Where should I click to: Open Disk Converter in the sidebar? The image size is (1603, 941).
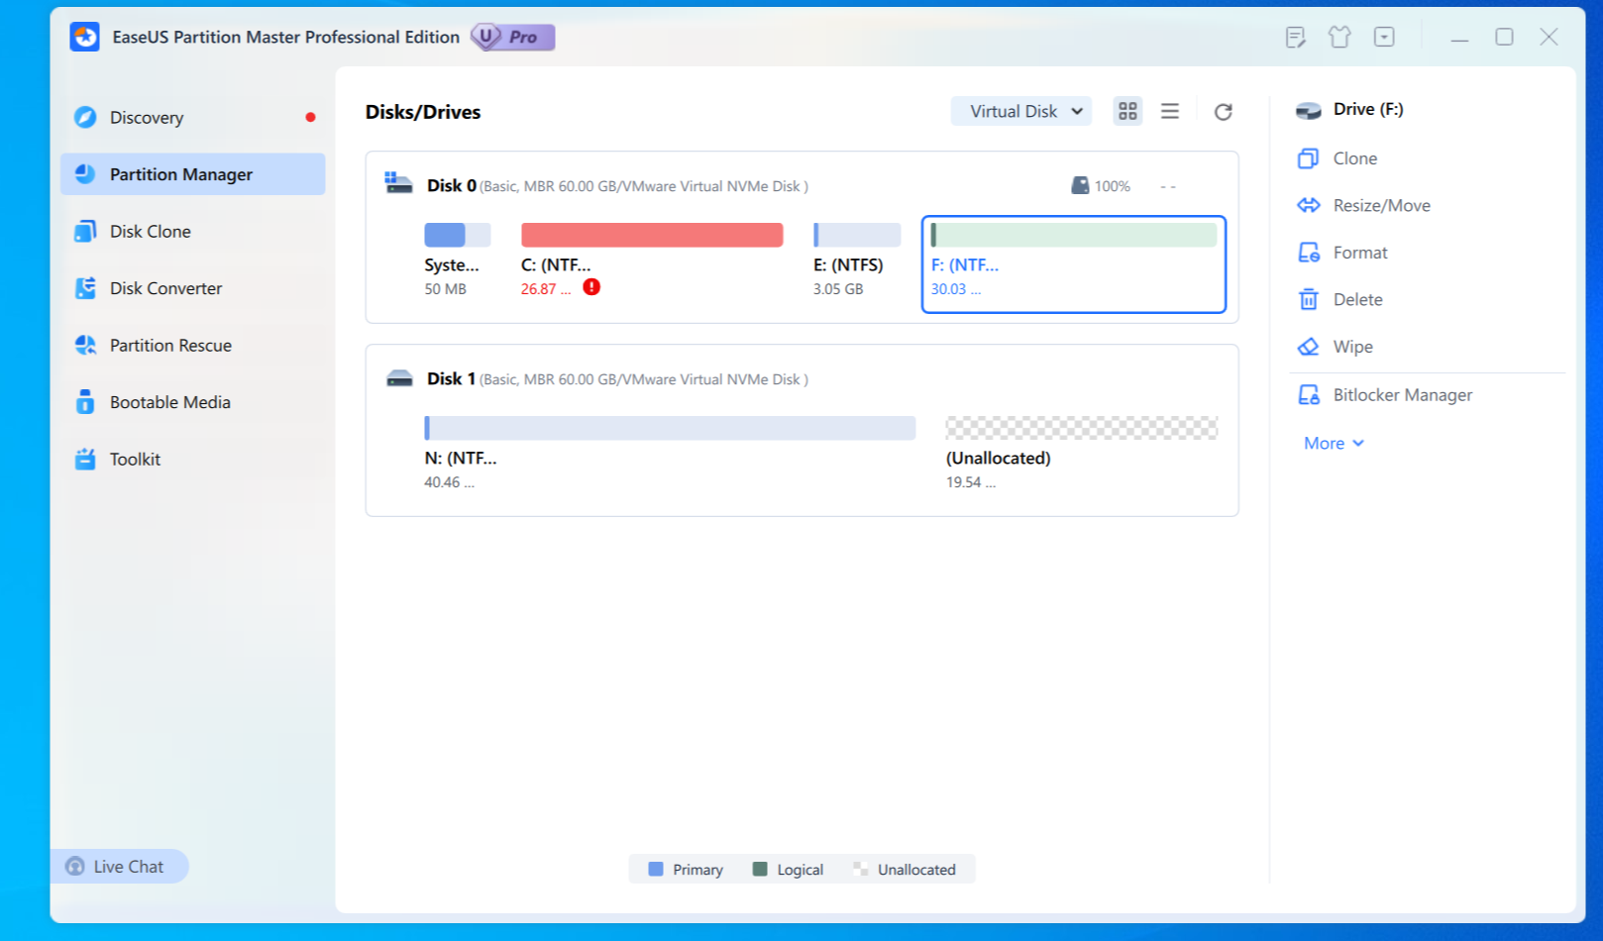coord(192,288)
